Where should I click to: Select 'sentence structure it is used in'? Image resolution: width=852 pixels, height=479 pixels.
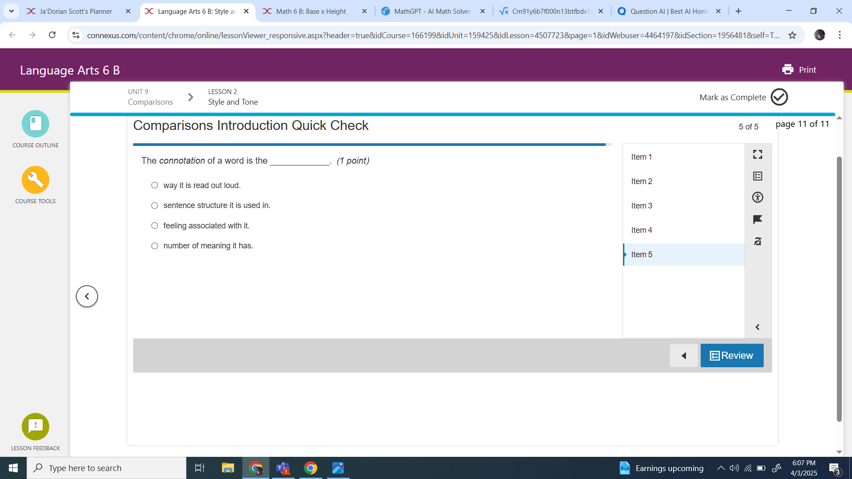click(154, 205)
